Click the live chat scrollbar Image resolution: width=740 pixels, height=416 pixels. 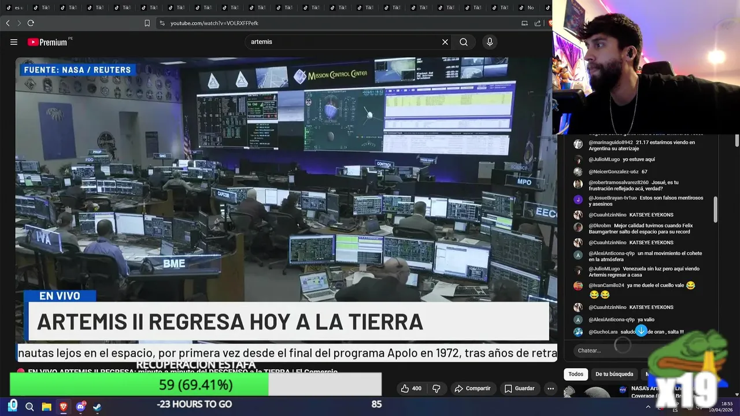(715, 210)
